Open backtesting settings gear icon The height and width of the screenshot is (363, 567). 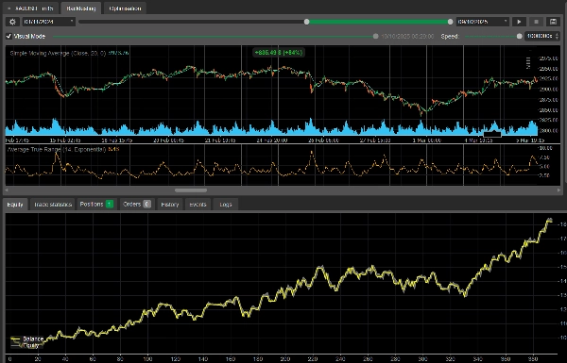12,22
